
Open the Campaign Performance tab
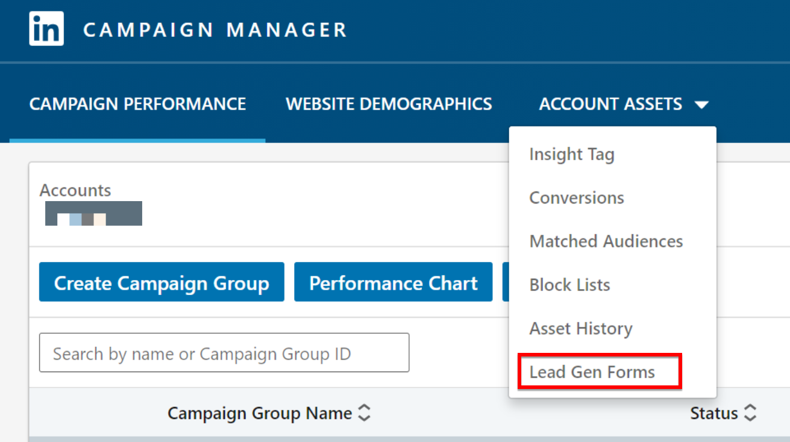137,104
